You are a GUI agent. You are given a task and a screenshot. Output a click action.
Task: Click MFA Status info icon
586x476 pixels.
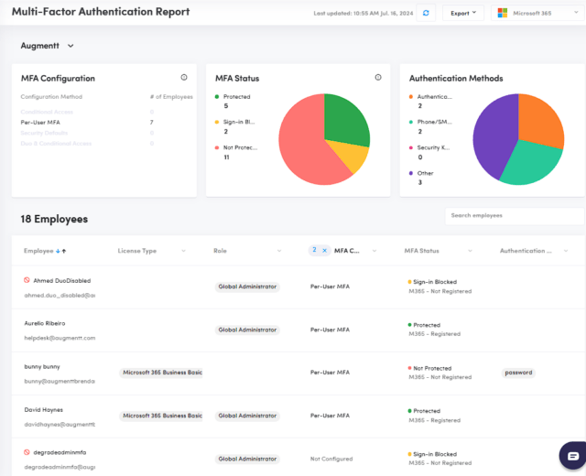coord(378,77)
